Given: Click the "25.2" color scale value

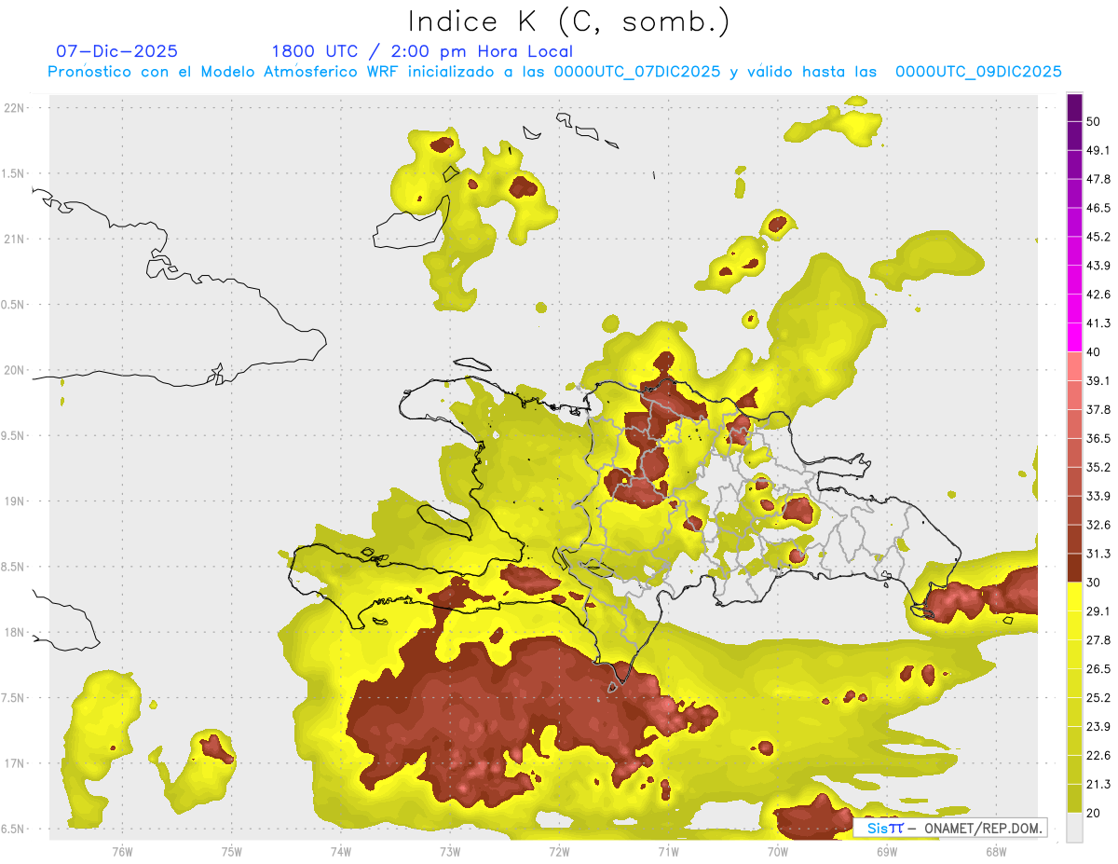Looking at the screenshot, I should coord(1098,698).
